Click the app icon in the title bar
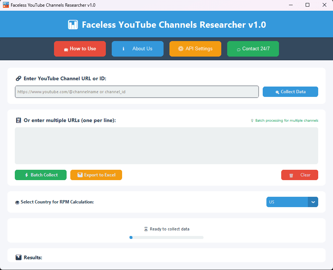Viewport: 333px width, 270px height. pyautogui.click(x=5, y=5)
